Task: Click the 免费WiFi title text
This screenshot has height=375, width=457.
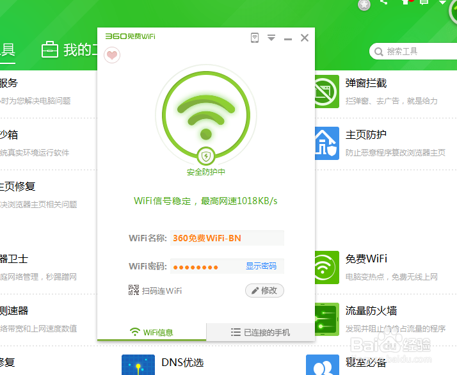Action: point(366,259)
